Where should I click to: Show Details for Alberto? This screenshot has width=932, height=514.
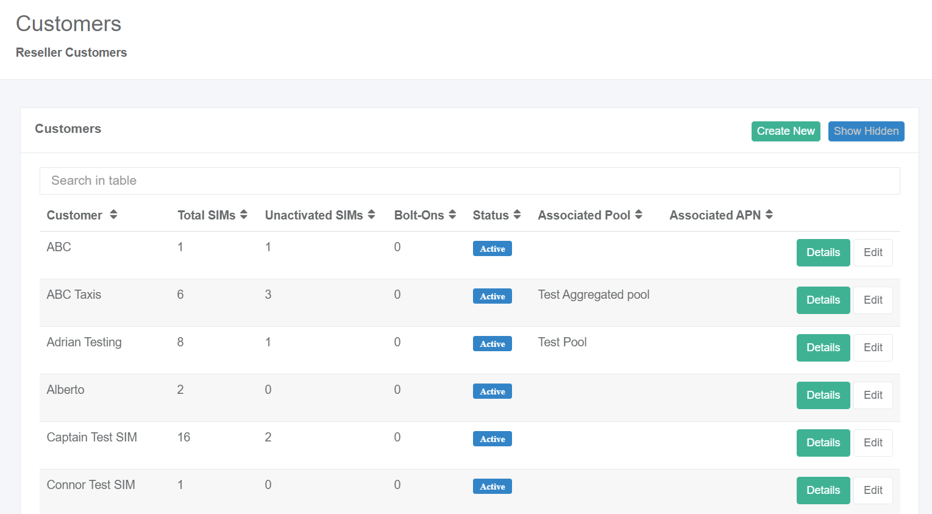pos(823,395)
